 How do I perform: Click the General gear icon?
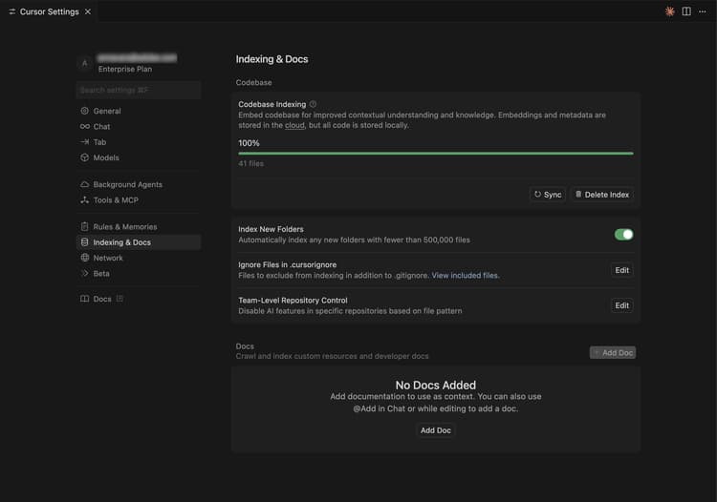click(x=84, y=111)
